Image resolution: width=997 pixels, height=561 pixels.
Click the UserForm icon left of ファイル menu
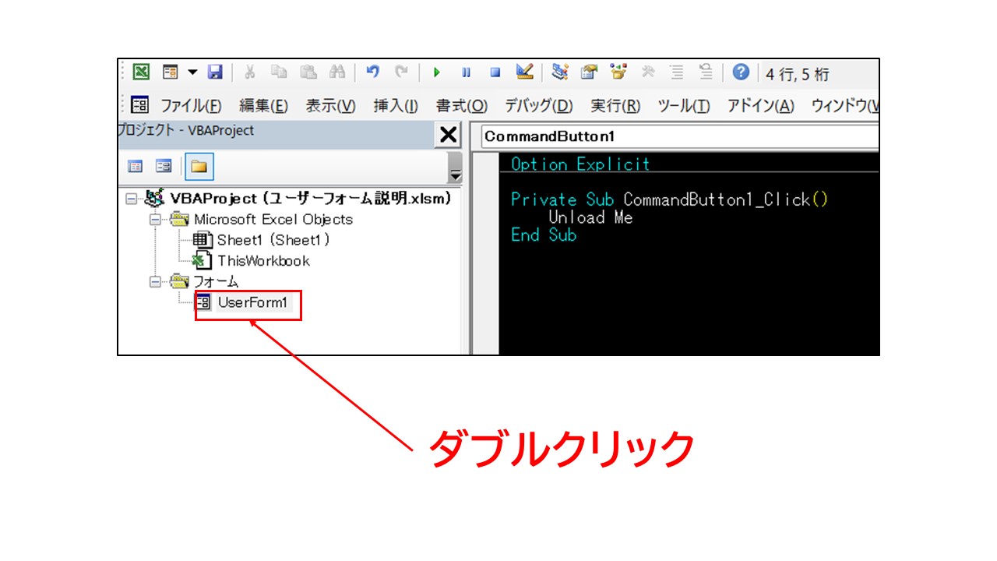(x=140, y=105)
